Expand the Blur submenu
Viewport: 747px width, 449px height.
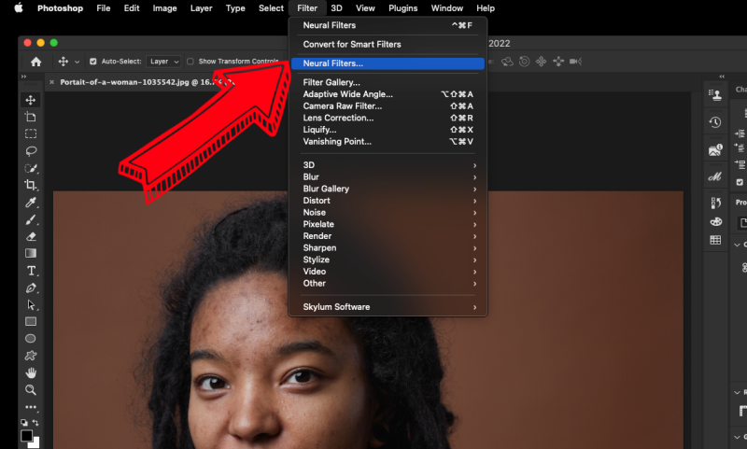coord(388,177)
